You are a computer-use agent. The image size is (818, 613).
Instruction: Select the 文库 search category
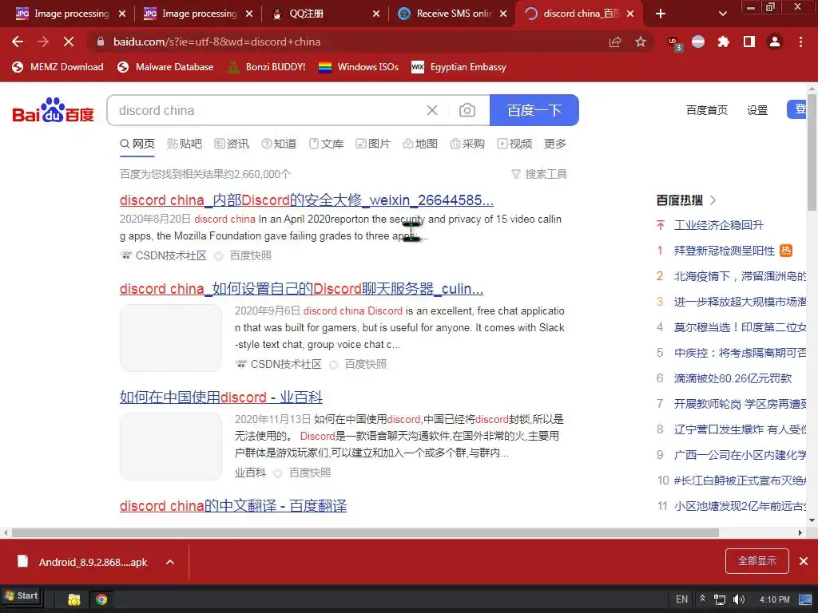tap(327, 144)
